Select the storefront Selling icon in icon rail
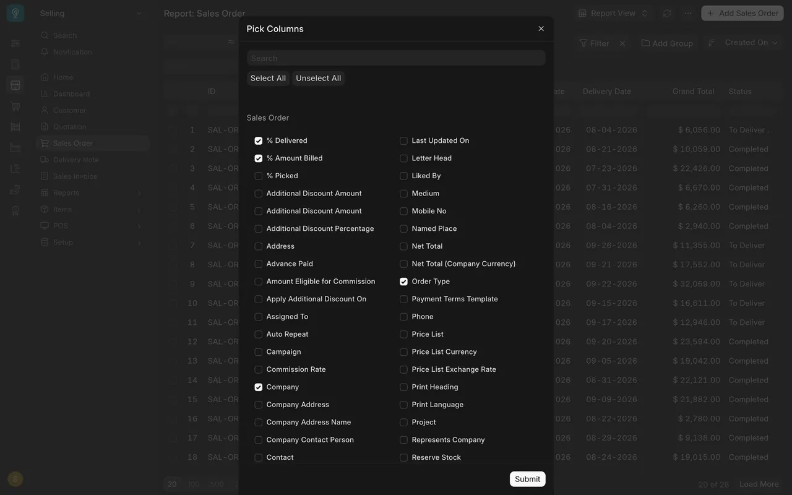The width and height of the screenshot is (792, 495). click(x=15, y=85)
